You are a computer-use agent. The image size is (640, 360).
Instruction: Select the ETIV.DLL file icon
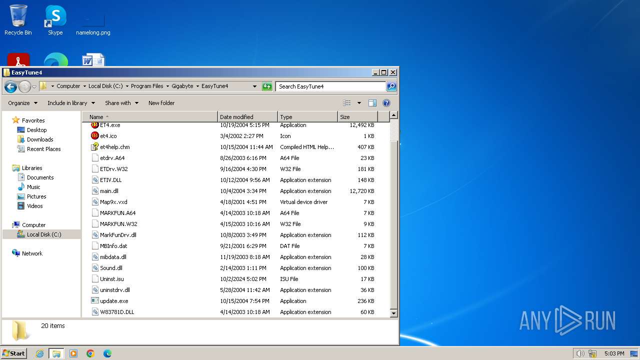click(x=95, y=180)
